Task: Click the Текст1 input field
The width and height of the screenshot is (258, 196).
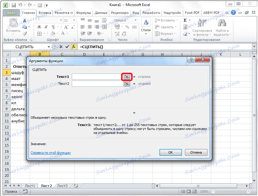Action: pos(98,77)
